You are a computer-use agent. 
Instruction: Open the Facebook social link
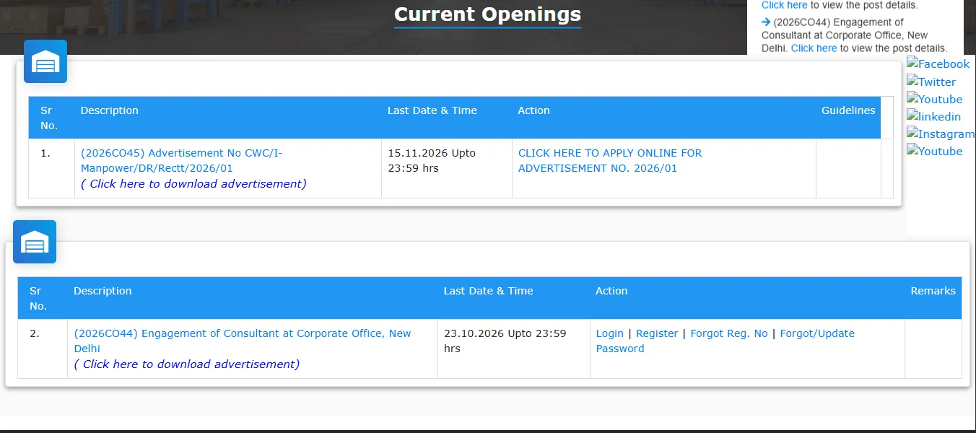pyautogui.click(x=938, y=64)
